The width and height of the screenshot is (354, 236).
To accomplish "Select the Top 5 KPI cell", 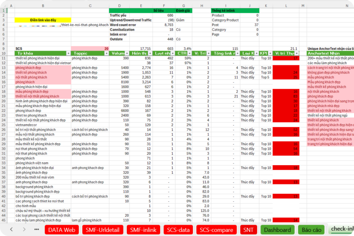I will coord(266,77).
